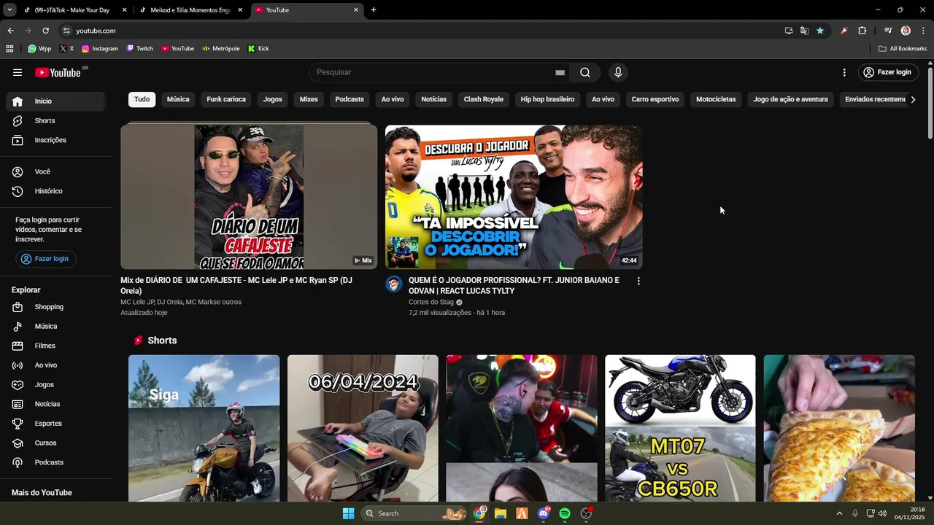This screenshot has width=934, height=525.
Task: Open the YouTube hamburger guide menu
Action: click(x=18, y=72)
